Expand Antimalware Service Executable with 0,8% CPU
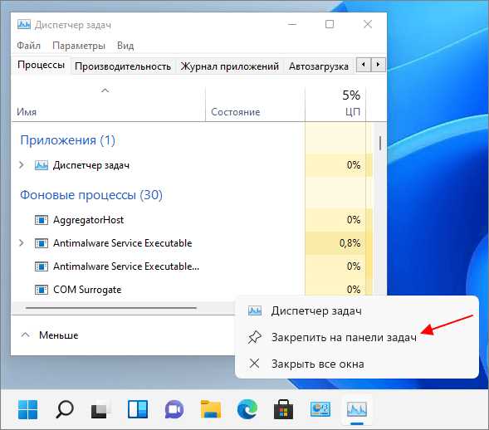 (x=22, y=242)
